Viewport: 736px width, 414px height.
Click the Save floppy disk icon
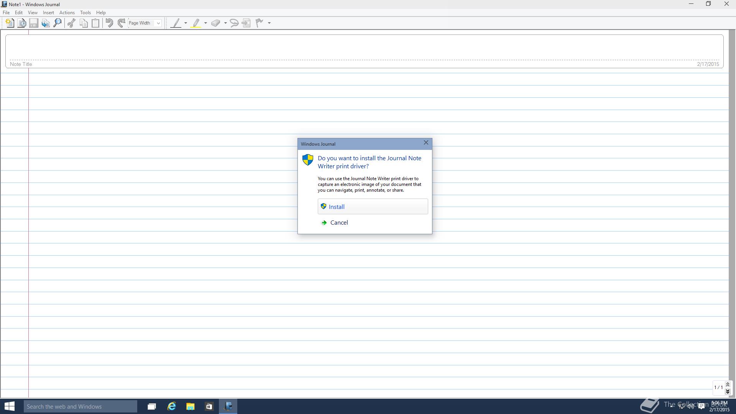pyautogui.click(x=34, y=23)
